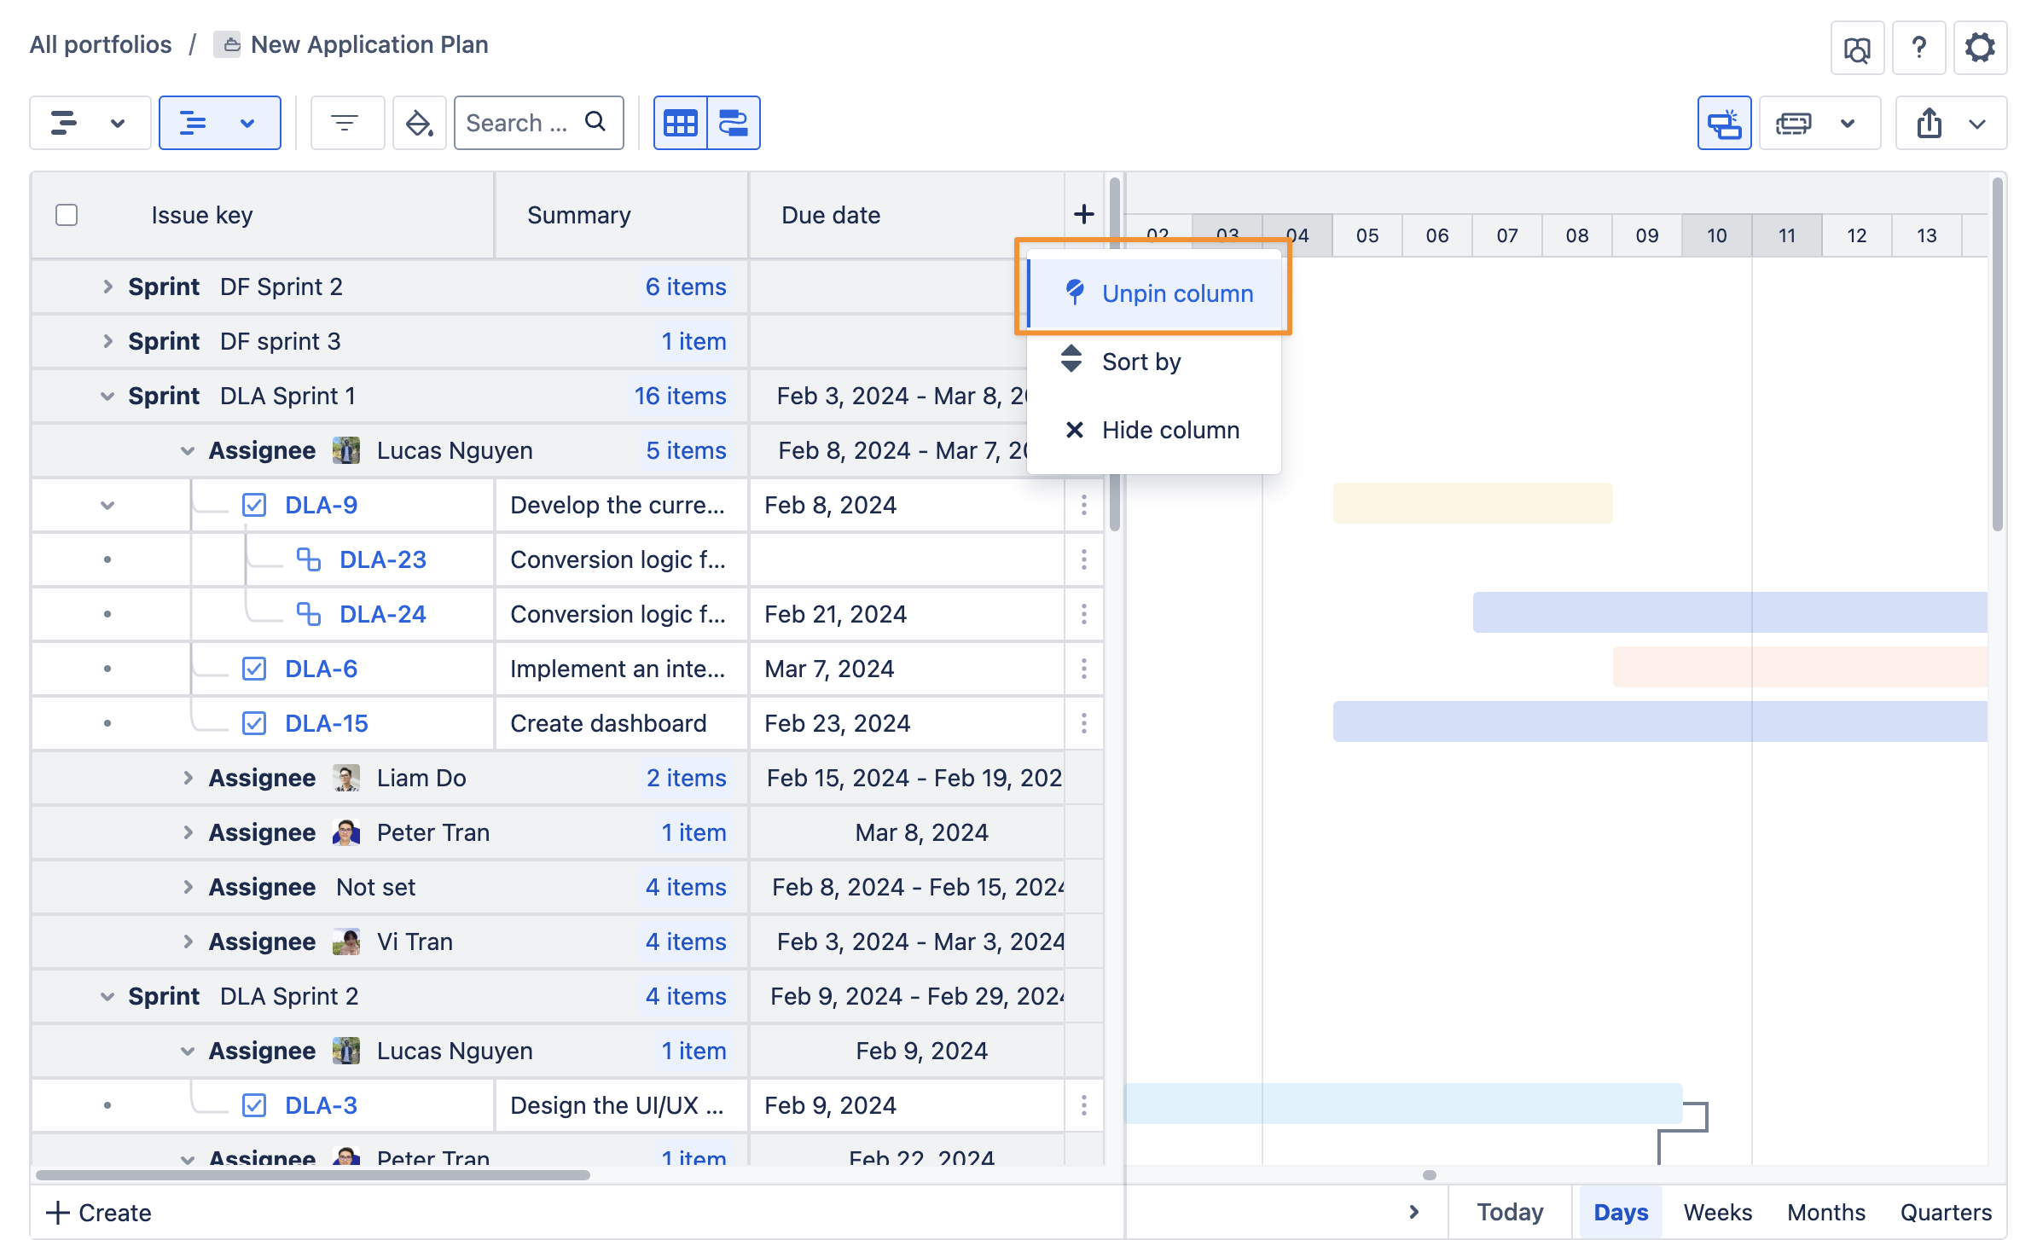Switch to Gantt timeline view icon
This screenshot has width=2037, height=1240.
[734, 123]
